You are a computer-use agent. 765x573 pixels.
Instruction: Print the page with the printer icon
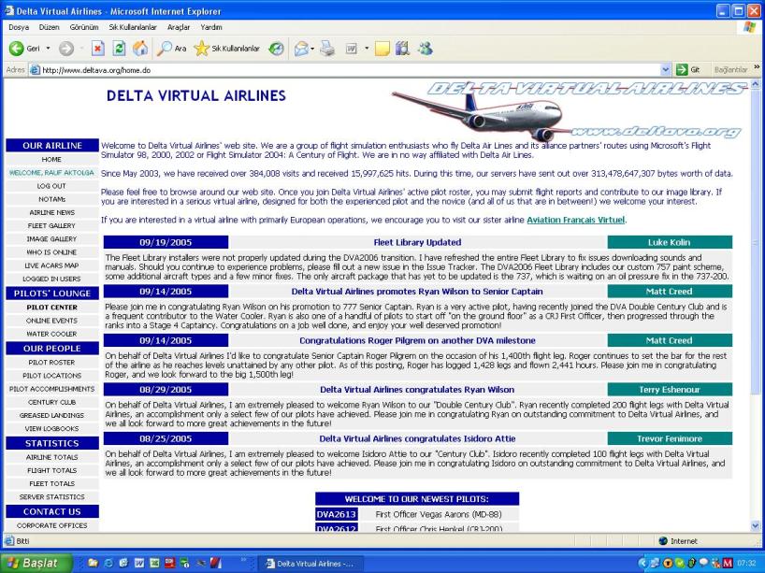click(327, 49)
